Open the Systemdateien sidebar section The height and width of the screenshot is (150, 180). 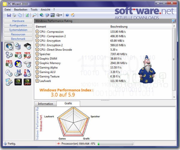pos(18,30)
